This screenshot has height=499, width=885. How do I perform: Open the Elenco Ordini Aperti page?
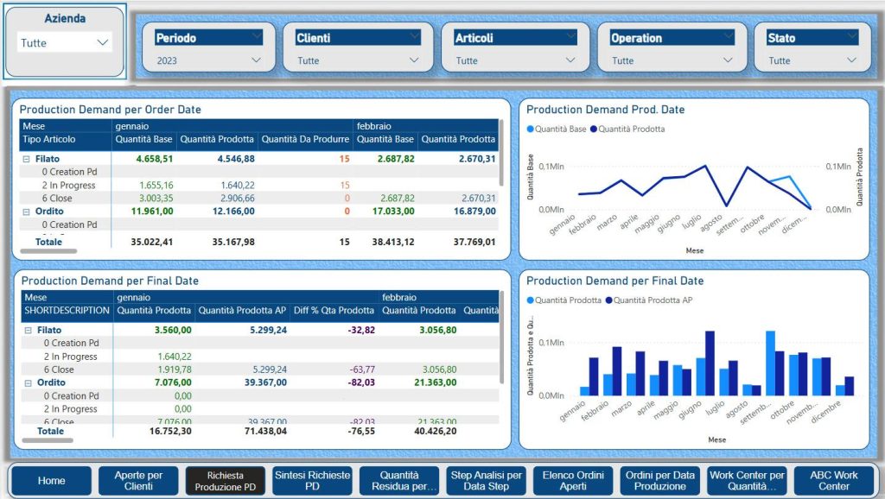click(572, 481)
